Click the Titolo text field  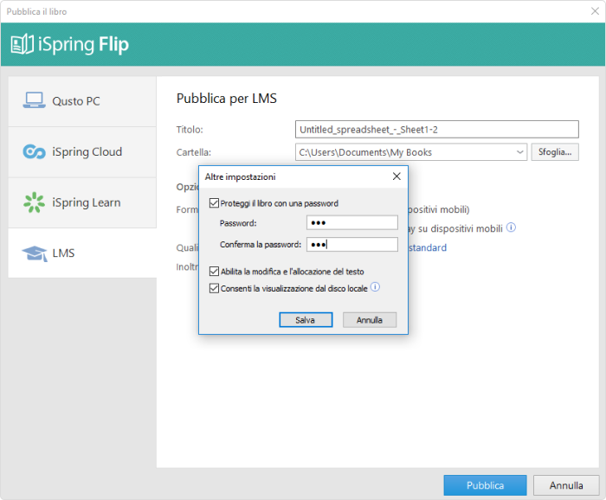[436, 130]
